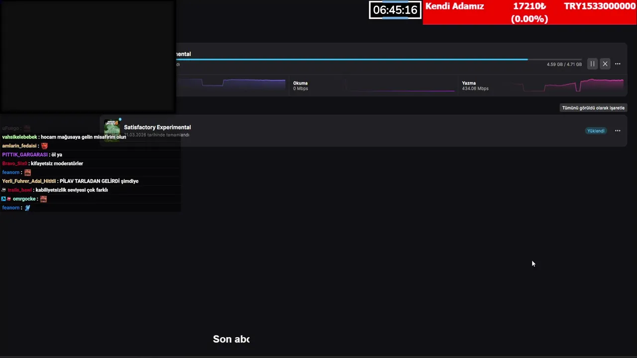Click message 'kabiliyetsizlik seviyesi çok farklı'
The width and height of the screenshot is (637, 358).
pyautogui.click(x=72, y=190)
